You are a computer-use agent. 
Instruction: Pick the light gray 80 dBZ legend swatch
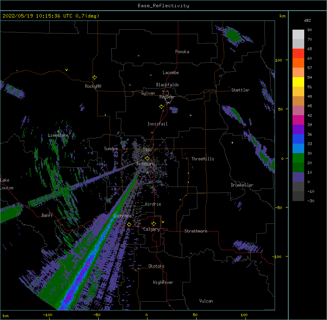tap(298, 35)
